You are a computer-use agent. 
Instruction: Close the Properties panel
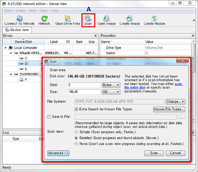tap(193, 36)
